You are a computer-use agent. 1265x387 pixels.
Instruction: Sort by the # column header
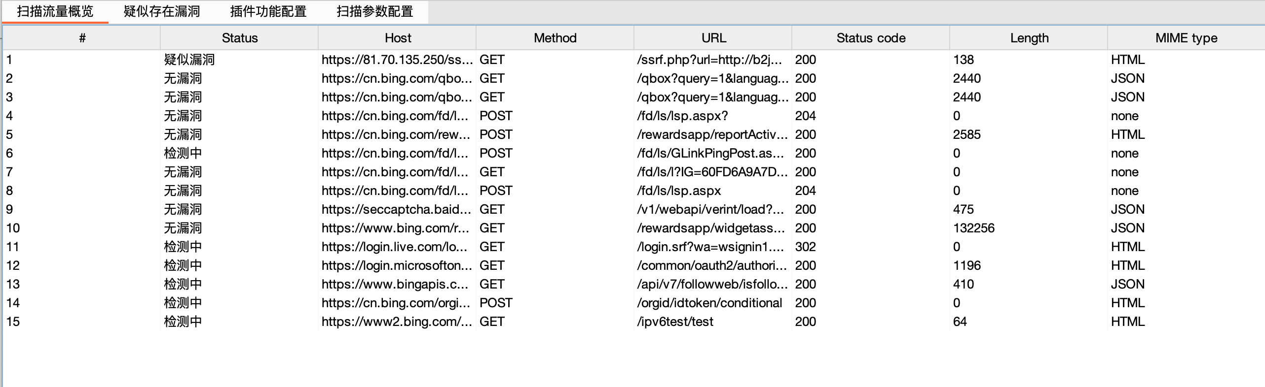(82, 38)
